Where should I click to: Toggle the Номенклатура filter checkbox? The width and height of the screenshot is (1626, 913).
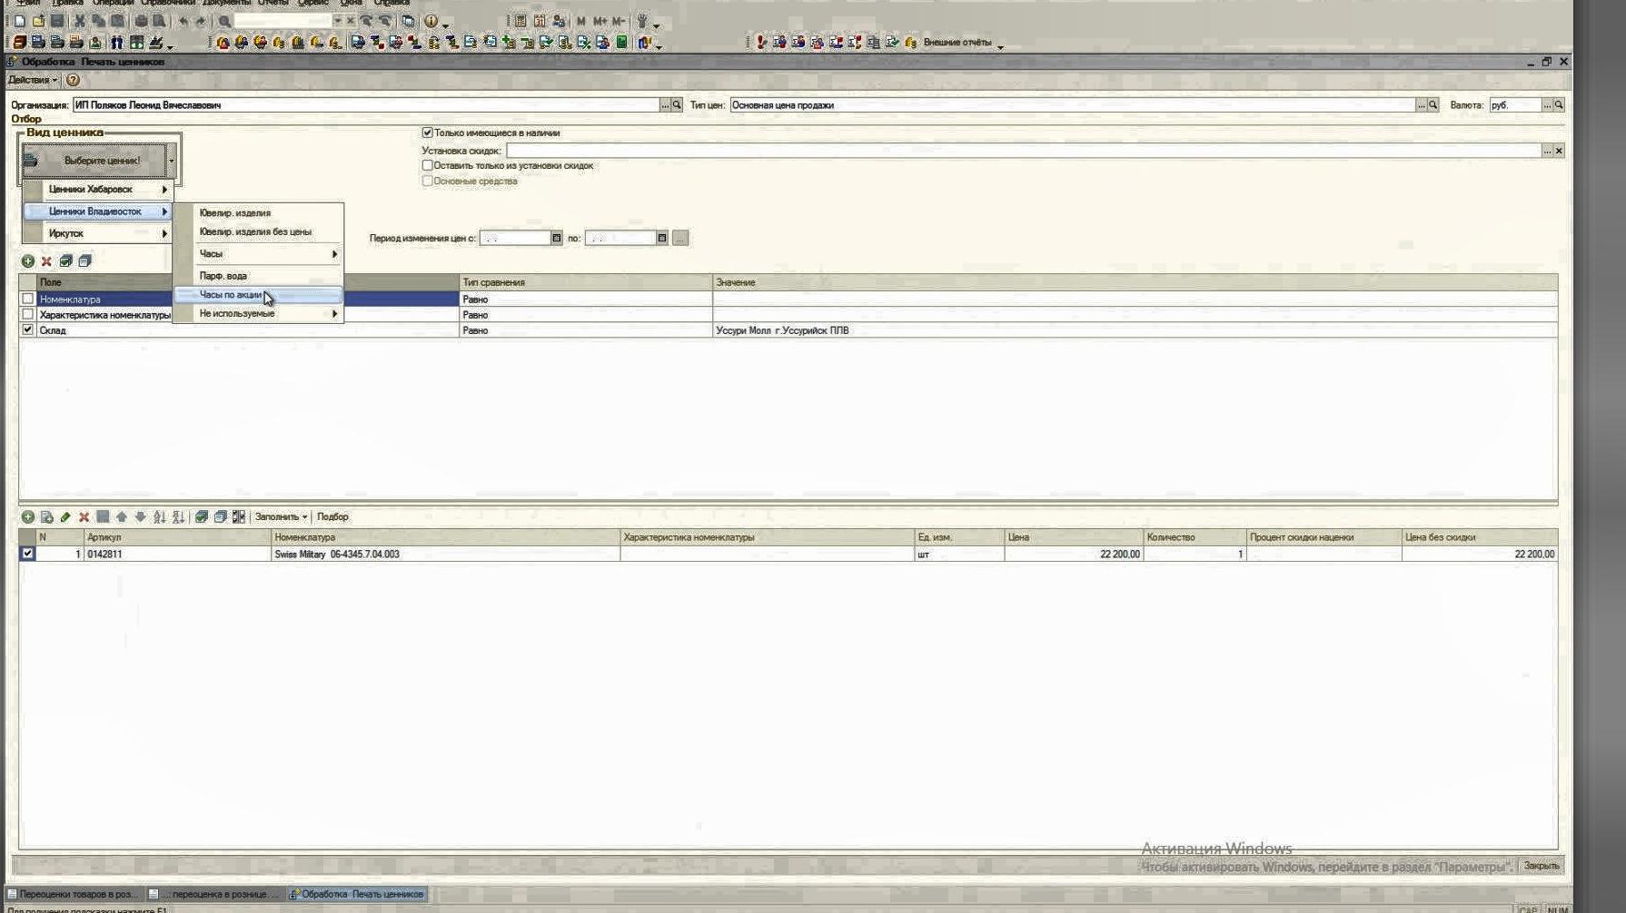tap(28, 299)
